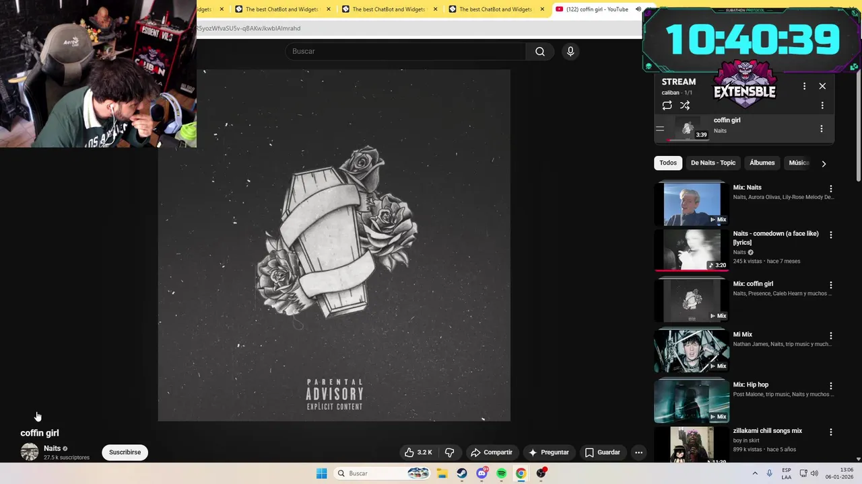The image size is (862, 484).
Task: Open Mix: coffin girl options menu
Action: point(830,285)
